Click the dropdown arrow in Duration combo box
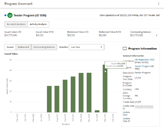Viewport: 164px width, 131px height. [x=101, y=47]
